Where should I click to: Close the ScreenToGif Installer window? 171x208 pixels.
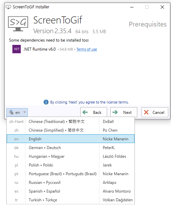(162, 7)
